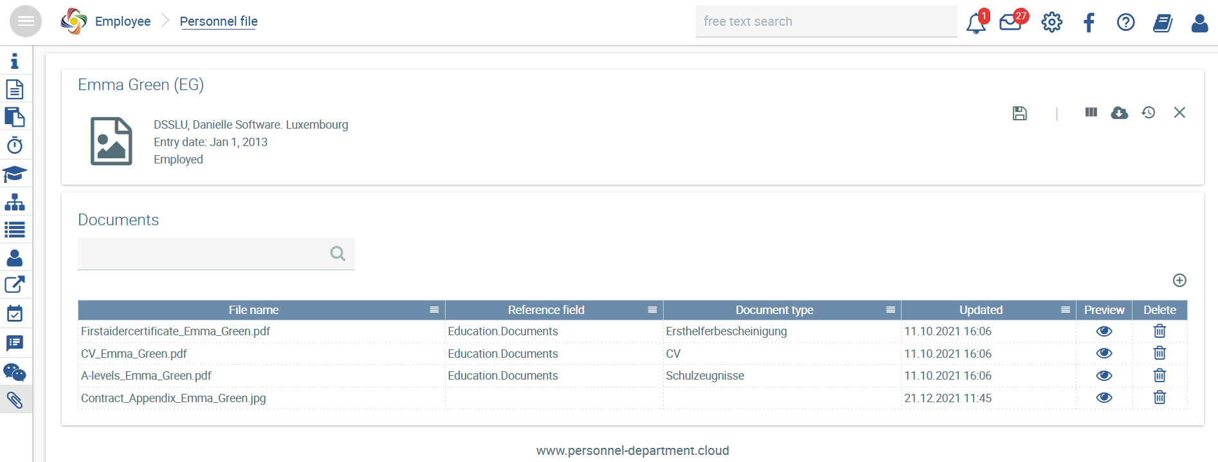
Task: Sort by Updated header
Action: point(981,310)
